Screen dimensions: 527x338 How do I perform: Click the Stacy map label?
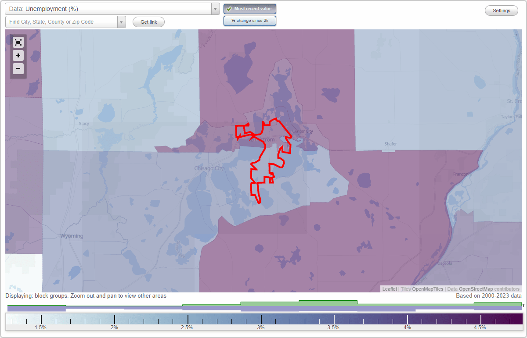pyautogui.click(x=84, y=124)
